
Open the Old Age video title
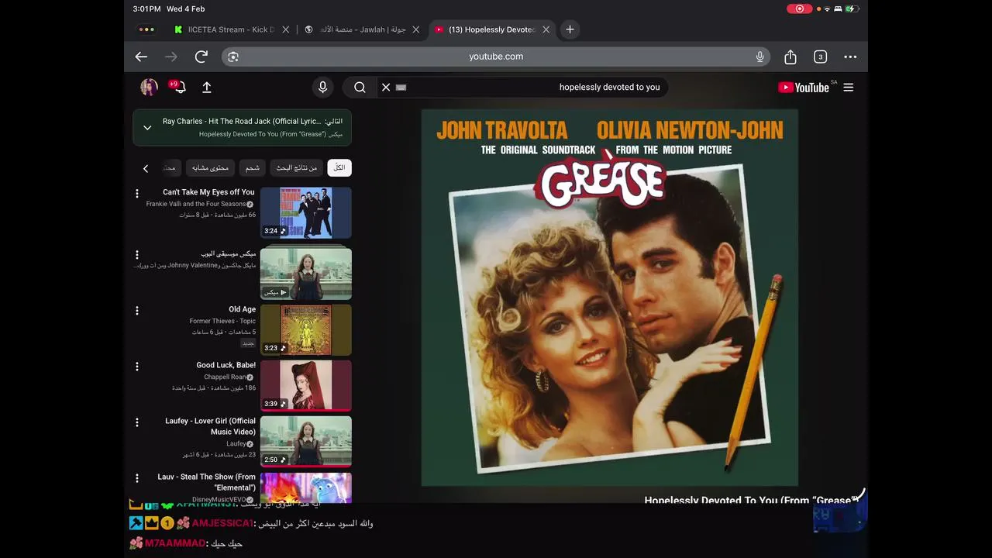[x=242, y=309]
